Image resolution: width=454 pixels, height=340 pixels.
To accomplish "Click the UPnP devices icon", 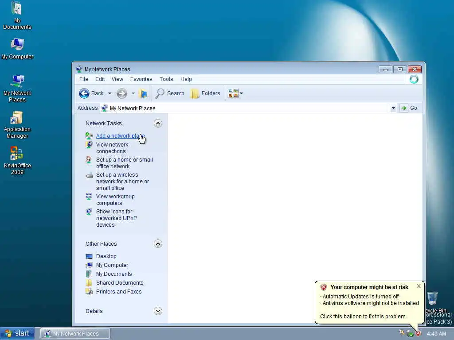I will pyautogui.click(x=89, y=212).
